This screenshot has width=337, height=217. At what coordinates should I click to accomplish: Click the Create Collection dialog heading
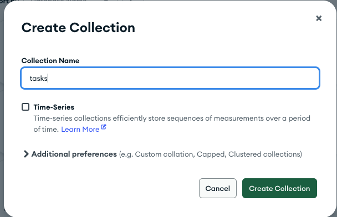[x=78, y=28]
